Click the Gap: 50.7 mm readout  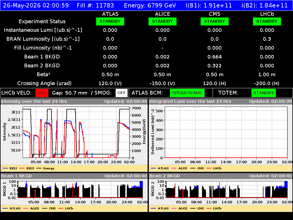(70, 93)
